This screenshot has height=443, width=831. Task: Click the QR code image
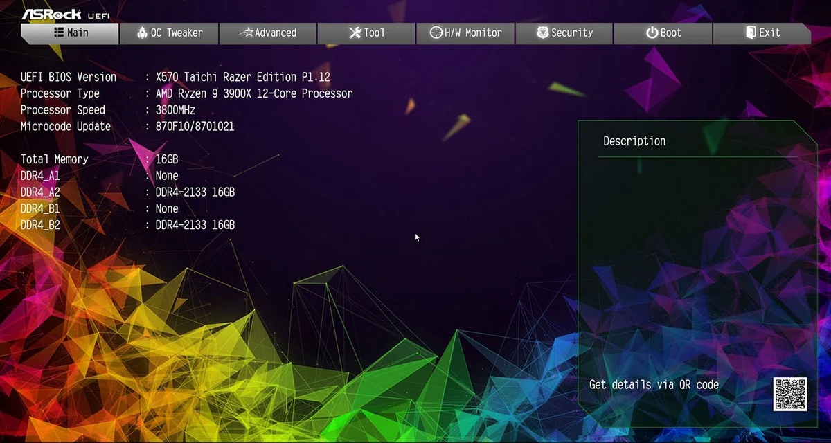pyautogui.click(x=790, y=394)
